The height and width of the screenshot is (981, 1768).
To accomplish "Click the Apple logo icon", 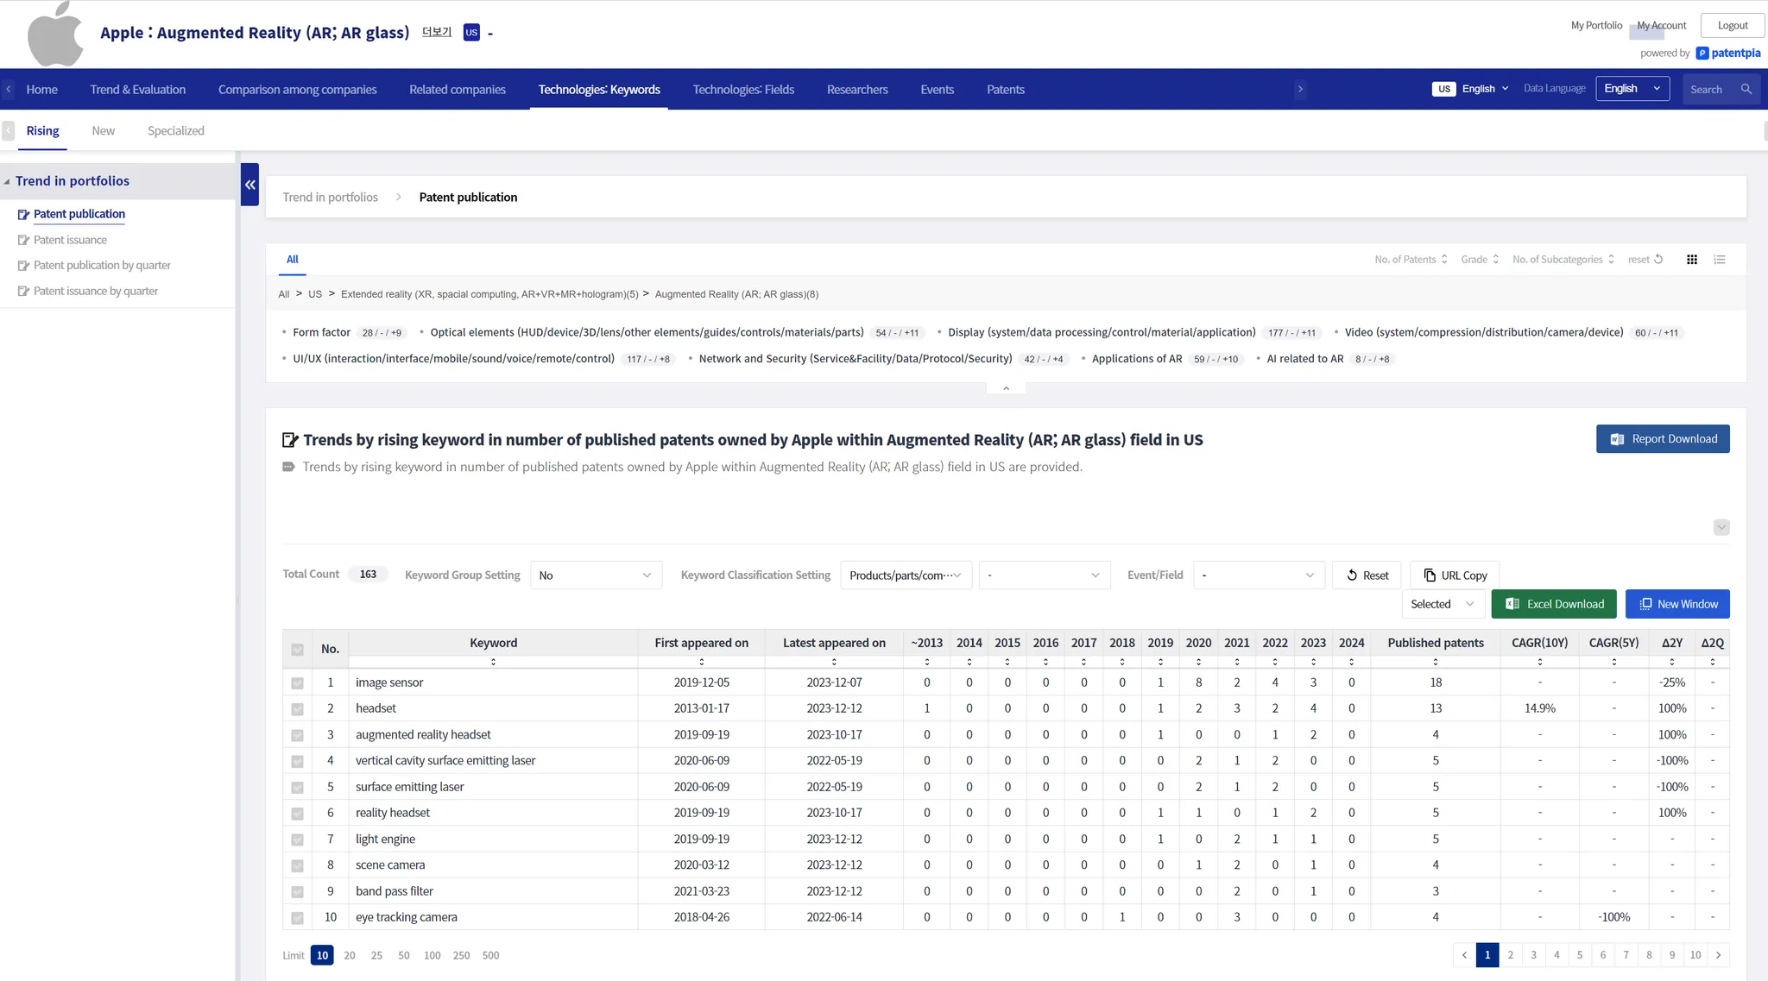I will pyautogui.click(x=55, y=35).
